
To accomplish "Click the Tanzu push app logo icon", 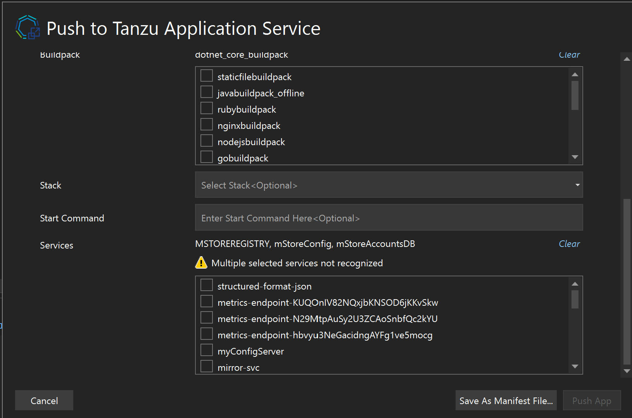I will [28, 28].
